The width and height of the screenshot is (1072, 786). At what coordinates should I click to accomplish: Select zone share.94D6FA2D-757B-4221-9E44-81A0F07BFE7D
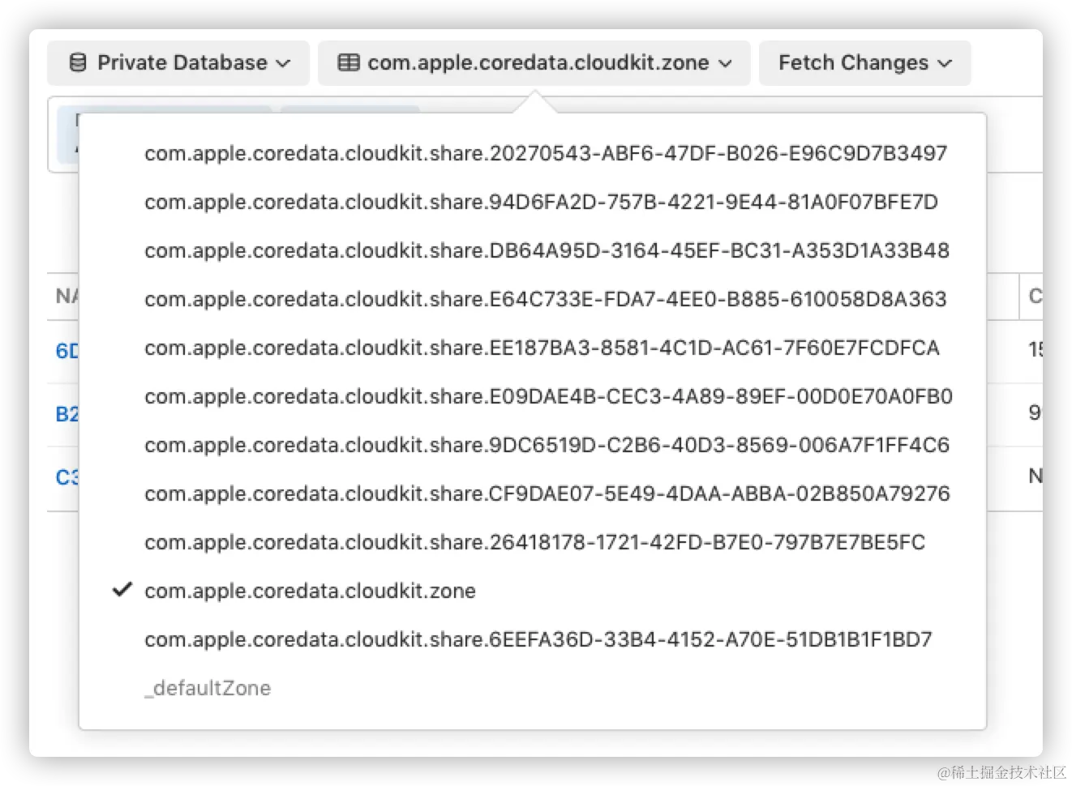click(x=541, y=202)
